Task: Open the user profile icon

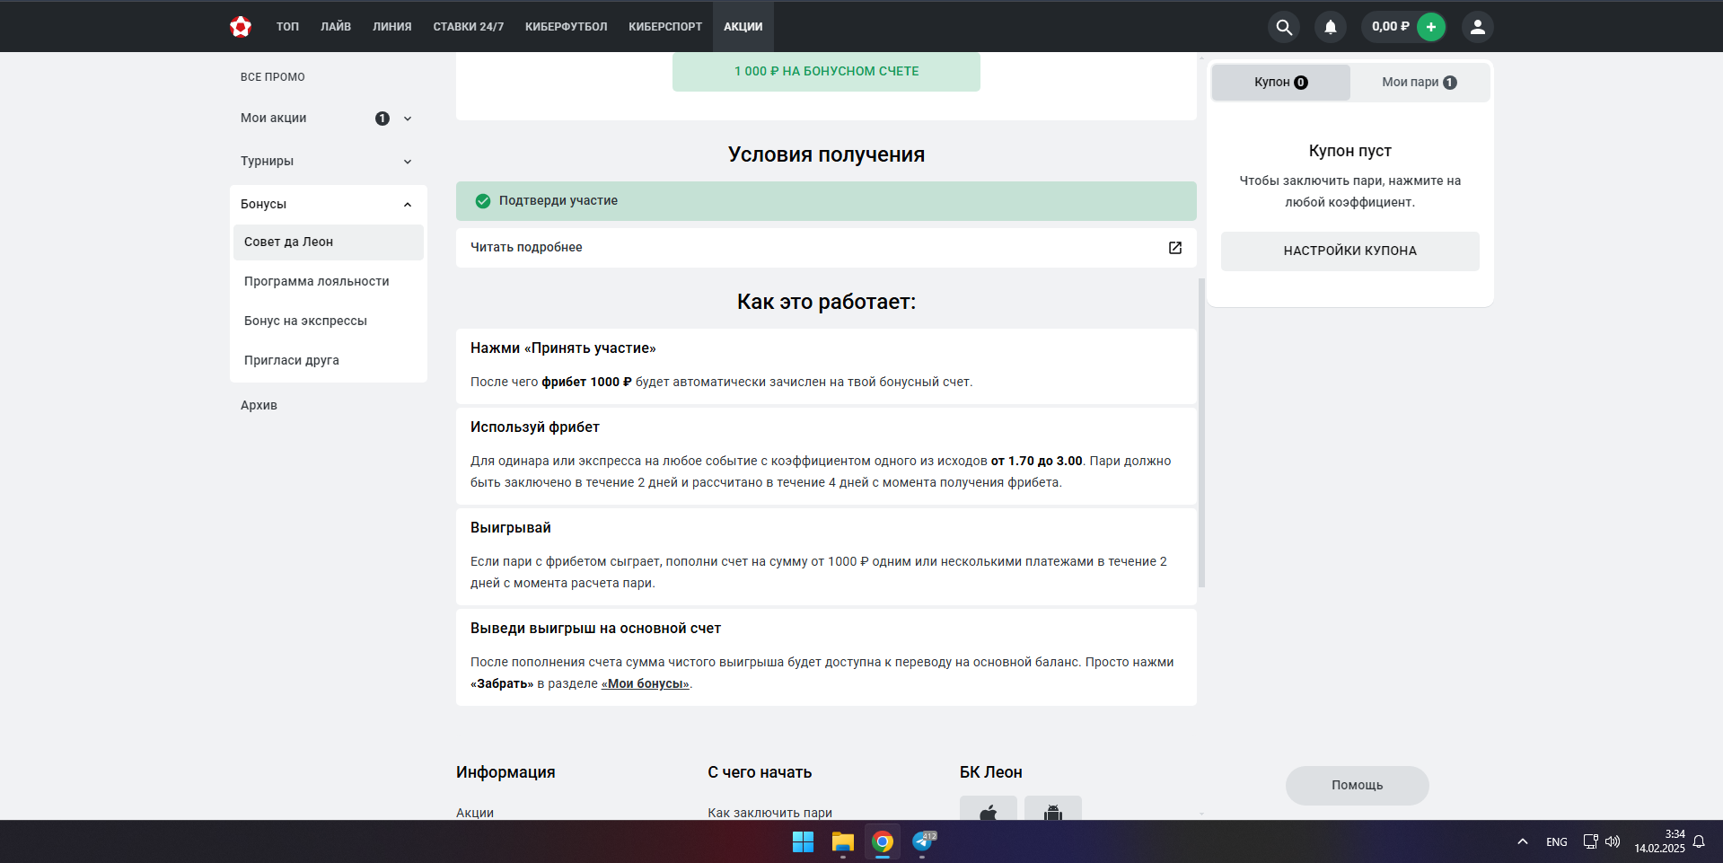Action: 1477,27
